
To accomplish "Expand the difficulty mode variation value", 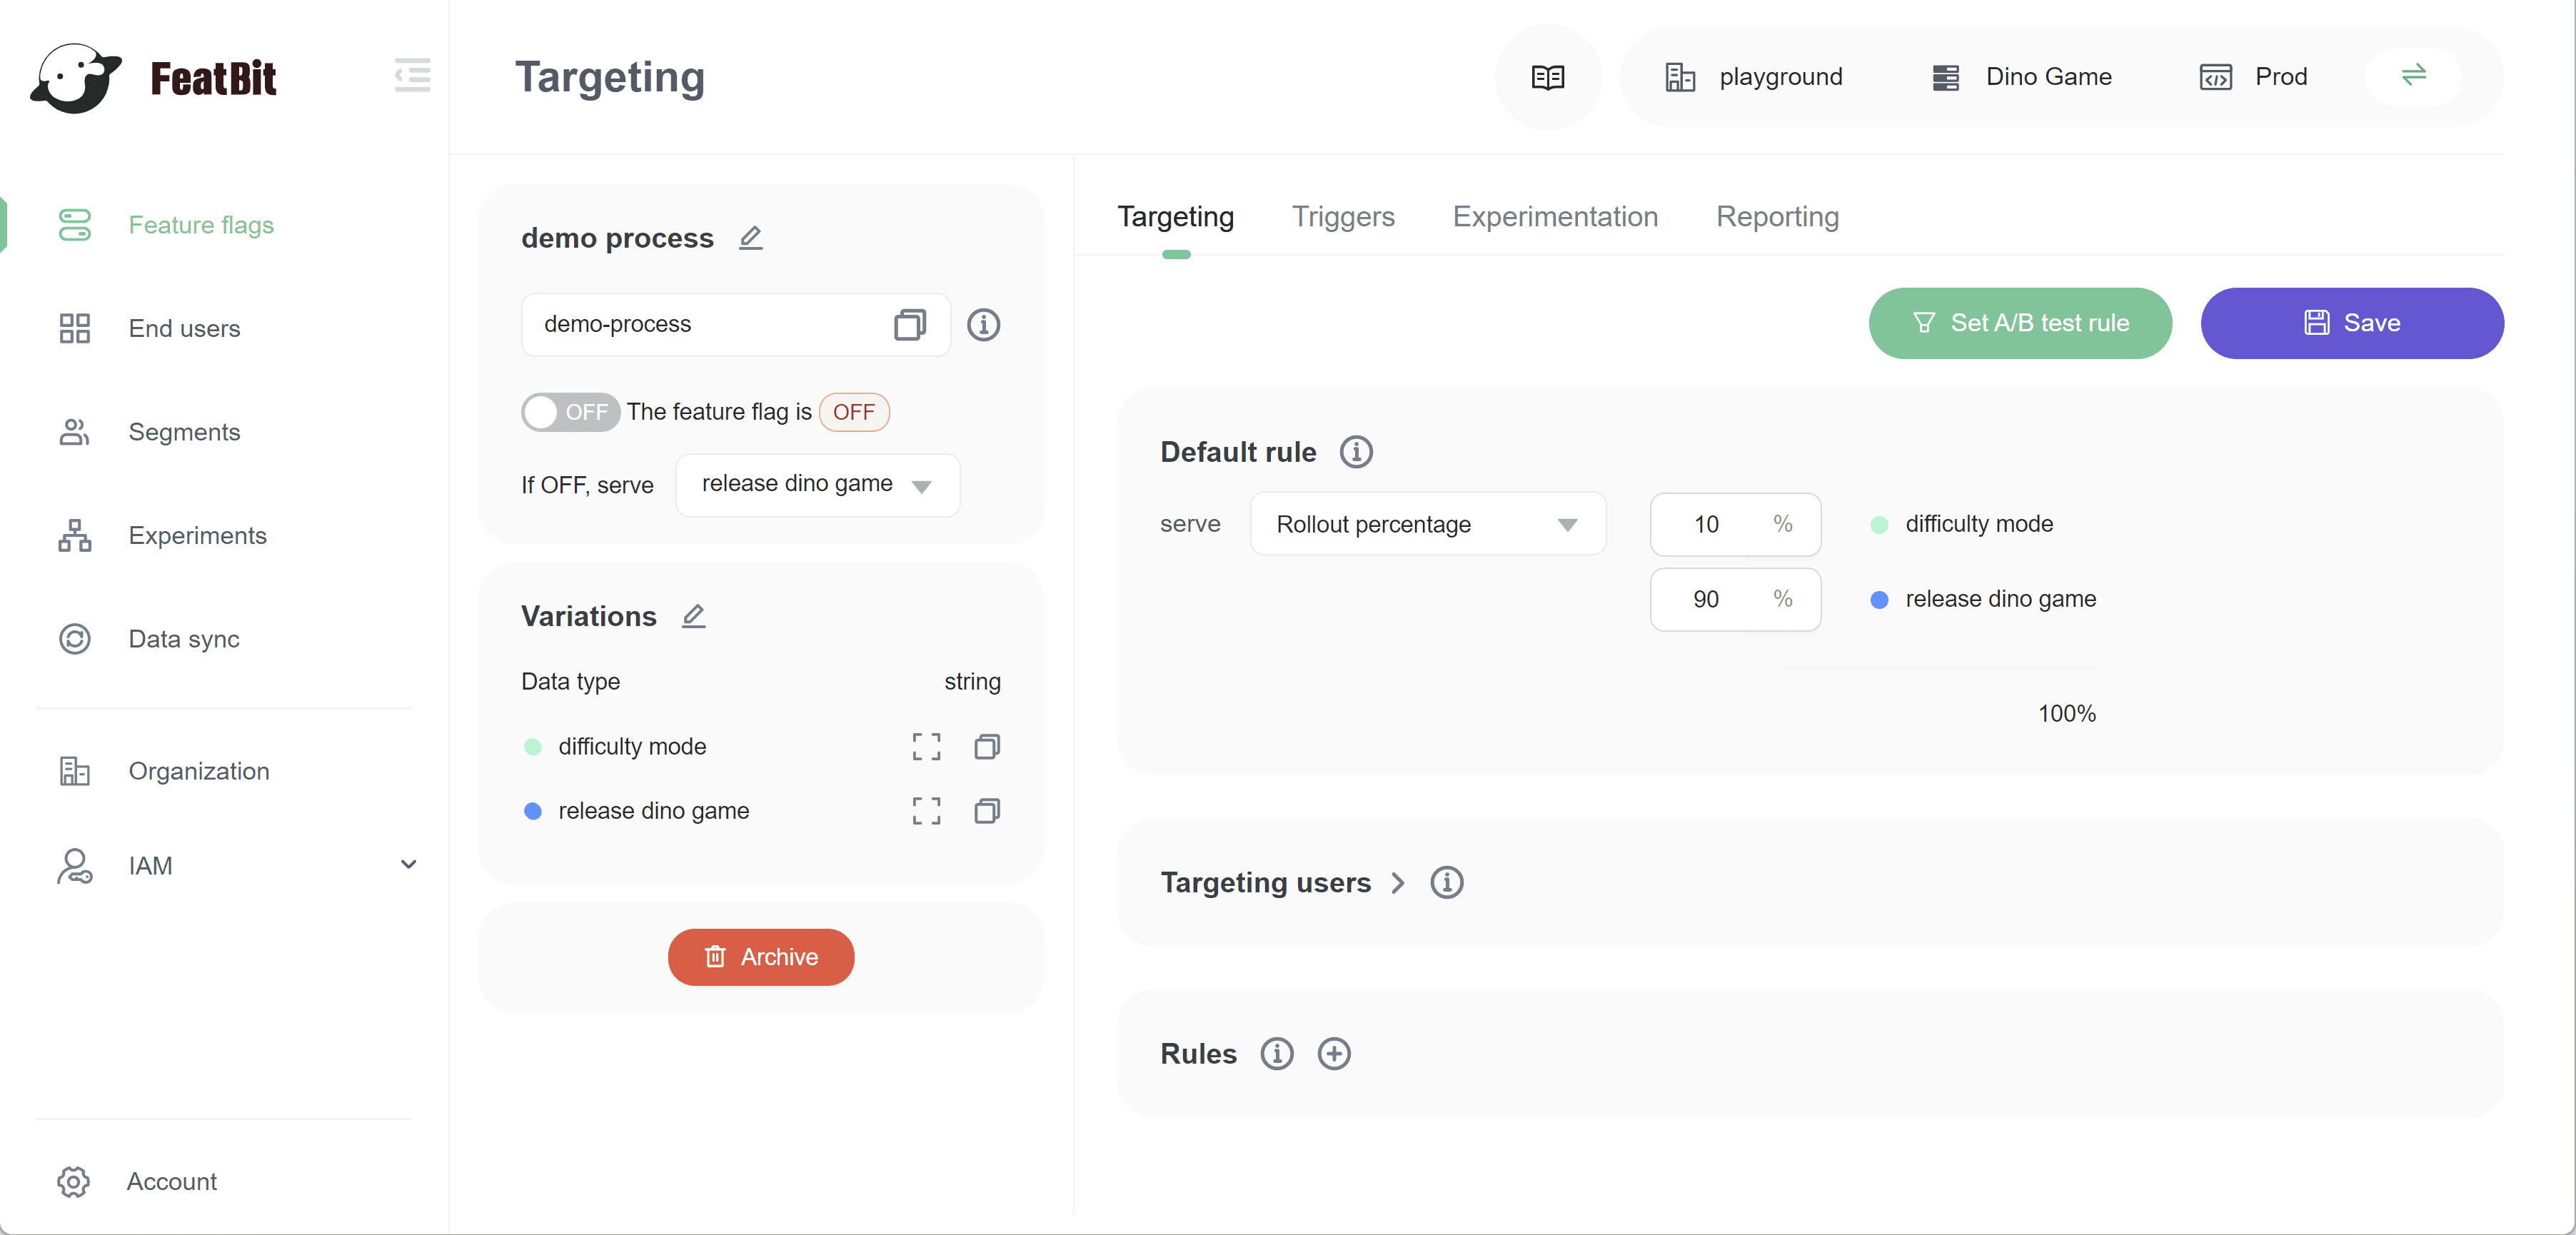I will pyautogui.click(x=926, y=746).
